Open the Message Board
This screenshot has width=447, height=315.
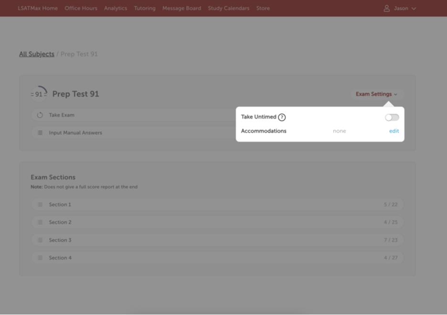(181, 8)
